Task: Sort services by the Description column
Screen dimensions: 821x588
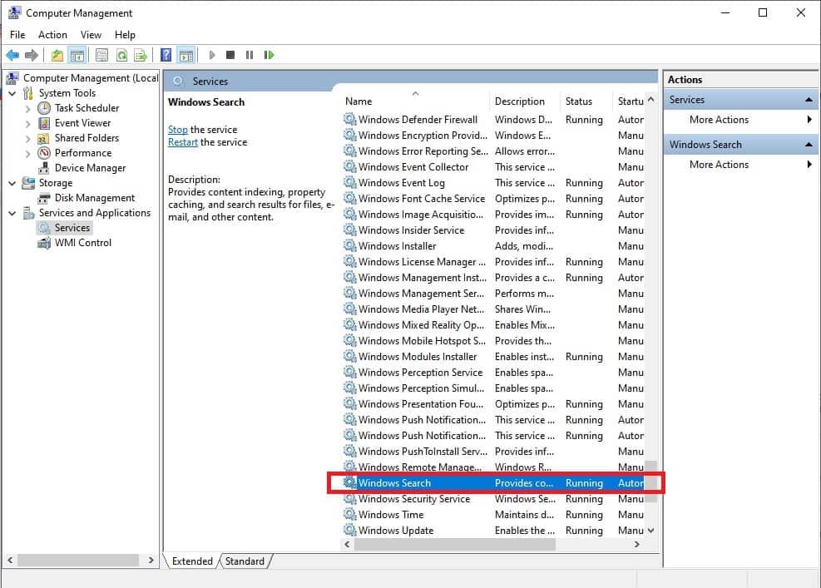Action: click(x=525, y=101)
